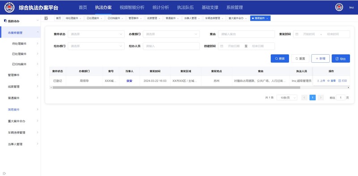358x176 pixels.
Task: Close the 已归档案件 page tab
Action: click(x=122, y=18)
